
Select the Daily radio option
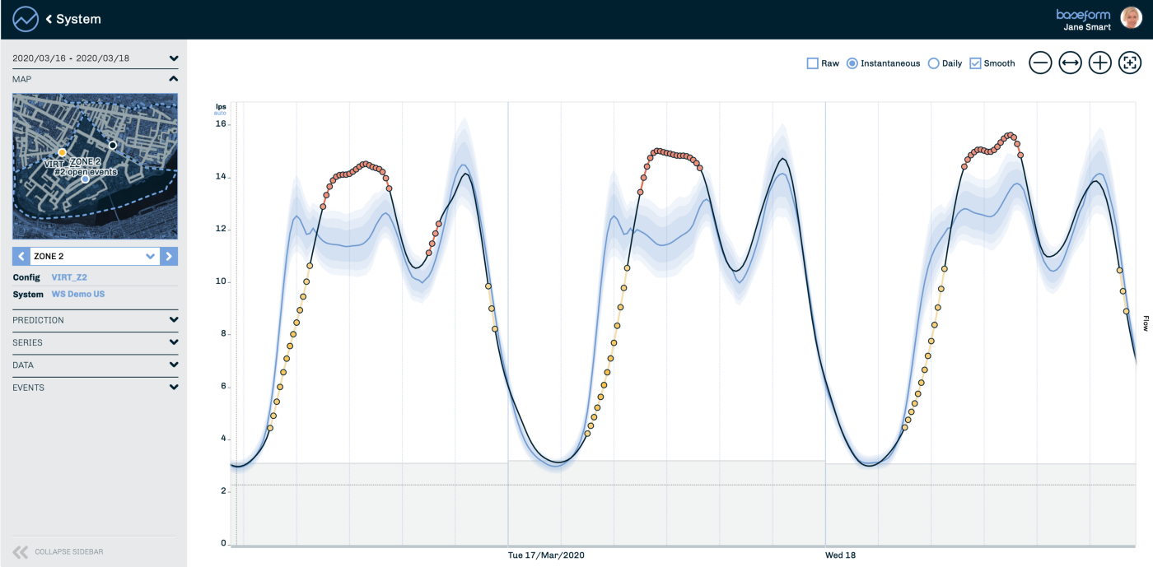[933, 63]
